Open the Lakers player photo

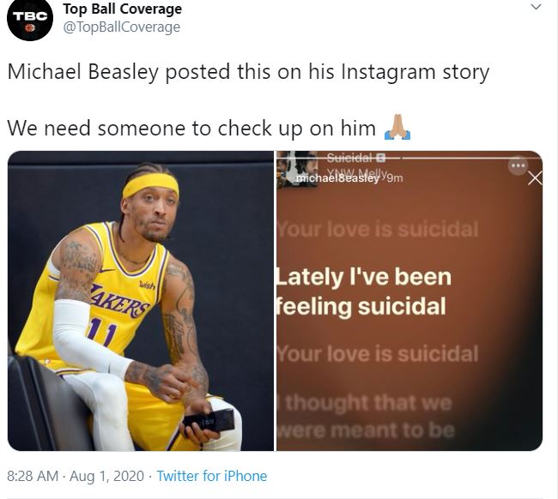point(141,301)
